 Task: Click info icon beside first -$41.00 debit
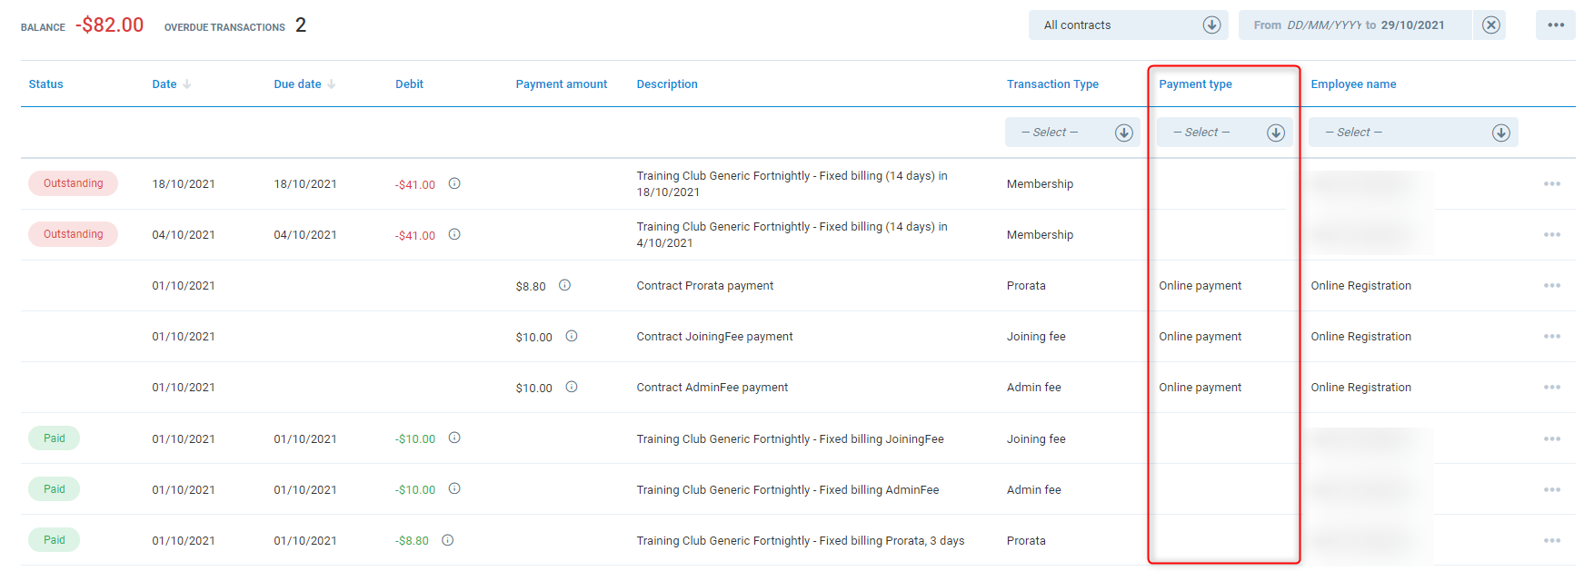[454, 183]
